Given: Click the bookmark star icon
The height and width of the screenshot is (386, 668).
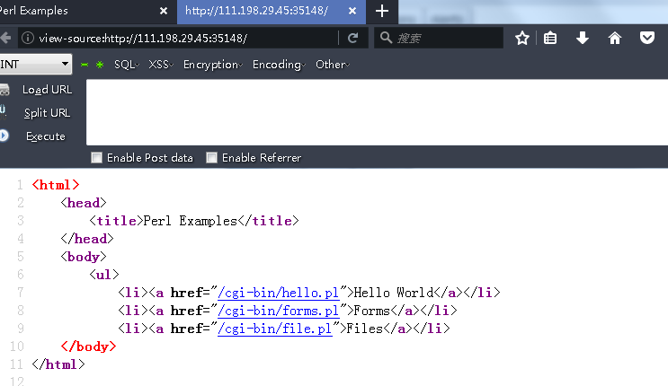Looking at the screenshot, I should pos(522,38).
